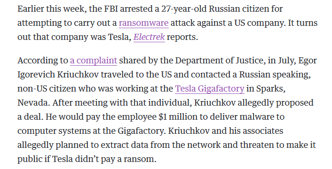Click the word 'reports.' after Electrek
This screenshot has width=332, height=169.
pyautogui.click(x=182, y=38)
